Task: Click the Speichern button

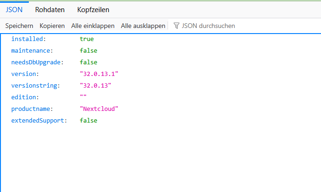Action: [x=19, y=26]
